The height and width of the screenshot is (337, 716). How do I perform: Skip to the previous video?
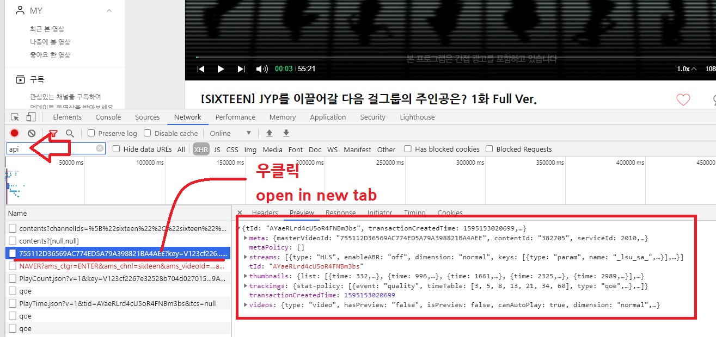(x=201, y=69)
